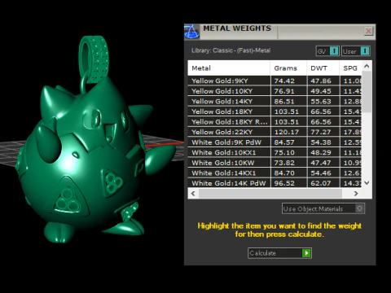391x293 pixels.
Task: Click the 74.42 grams value
Action: point(284,81)
